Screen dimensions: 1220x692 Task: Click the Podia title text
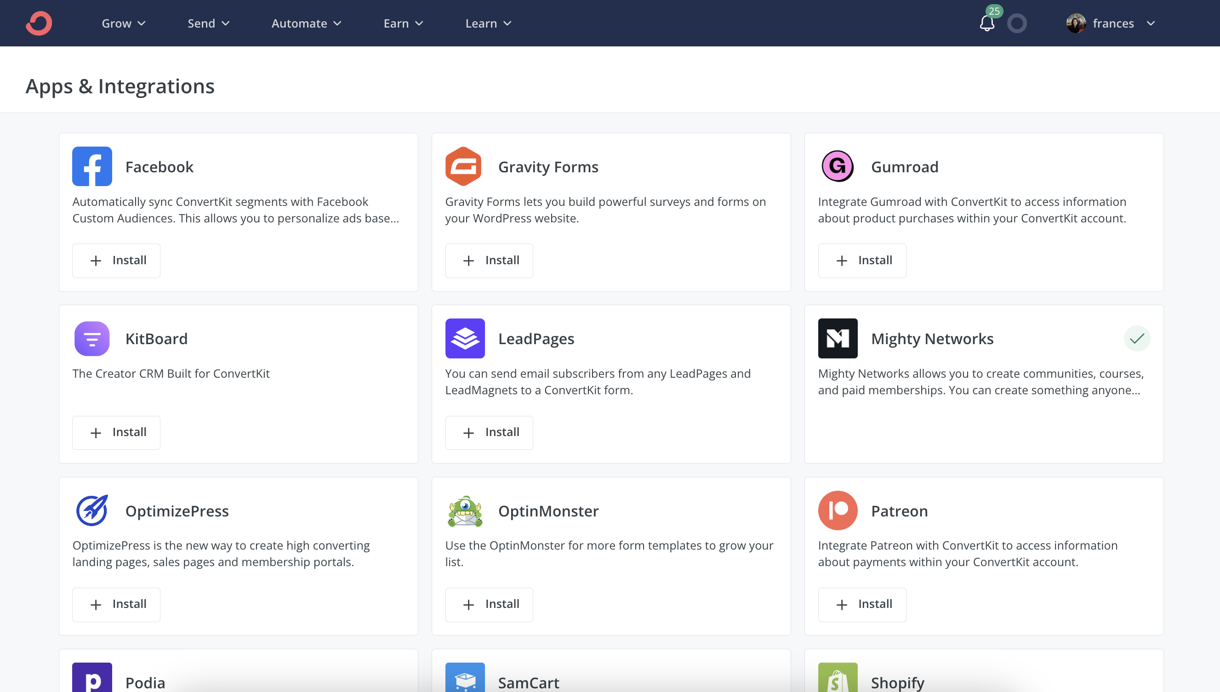point(145,683)
